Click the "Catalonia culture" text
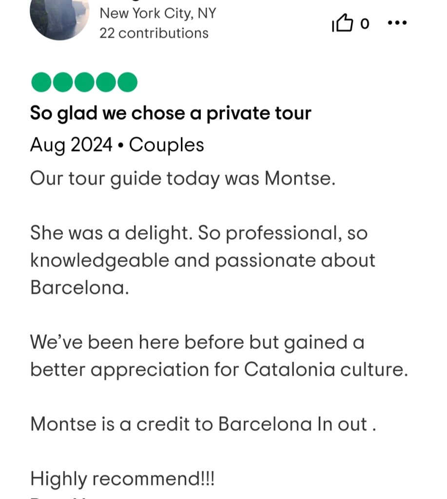Viewport: 447px width, 499px height. (x=325, y=369)
